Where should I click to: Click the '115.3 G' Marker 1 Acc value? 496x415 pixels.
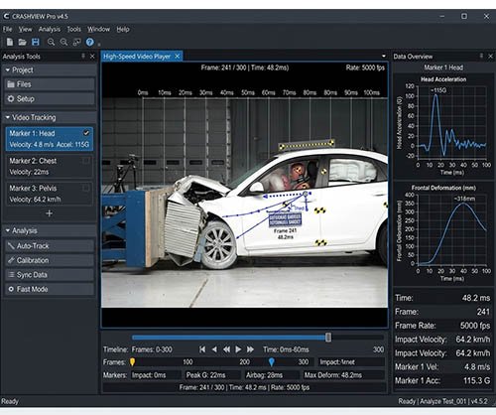476,380
